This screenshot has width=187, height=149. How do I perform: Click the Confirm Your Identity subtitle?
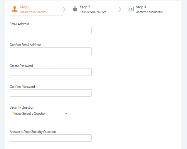(x=149, y=12)
